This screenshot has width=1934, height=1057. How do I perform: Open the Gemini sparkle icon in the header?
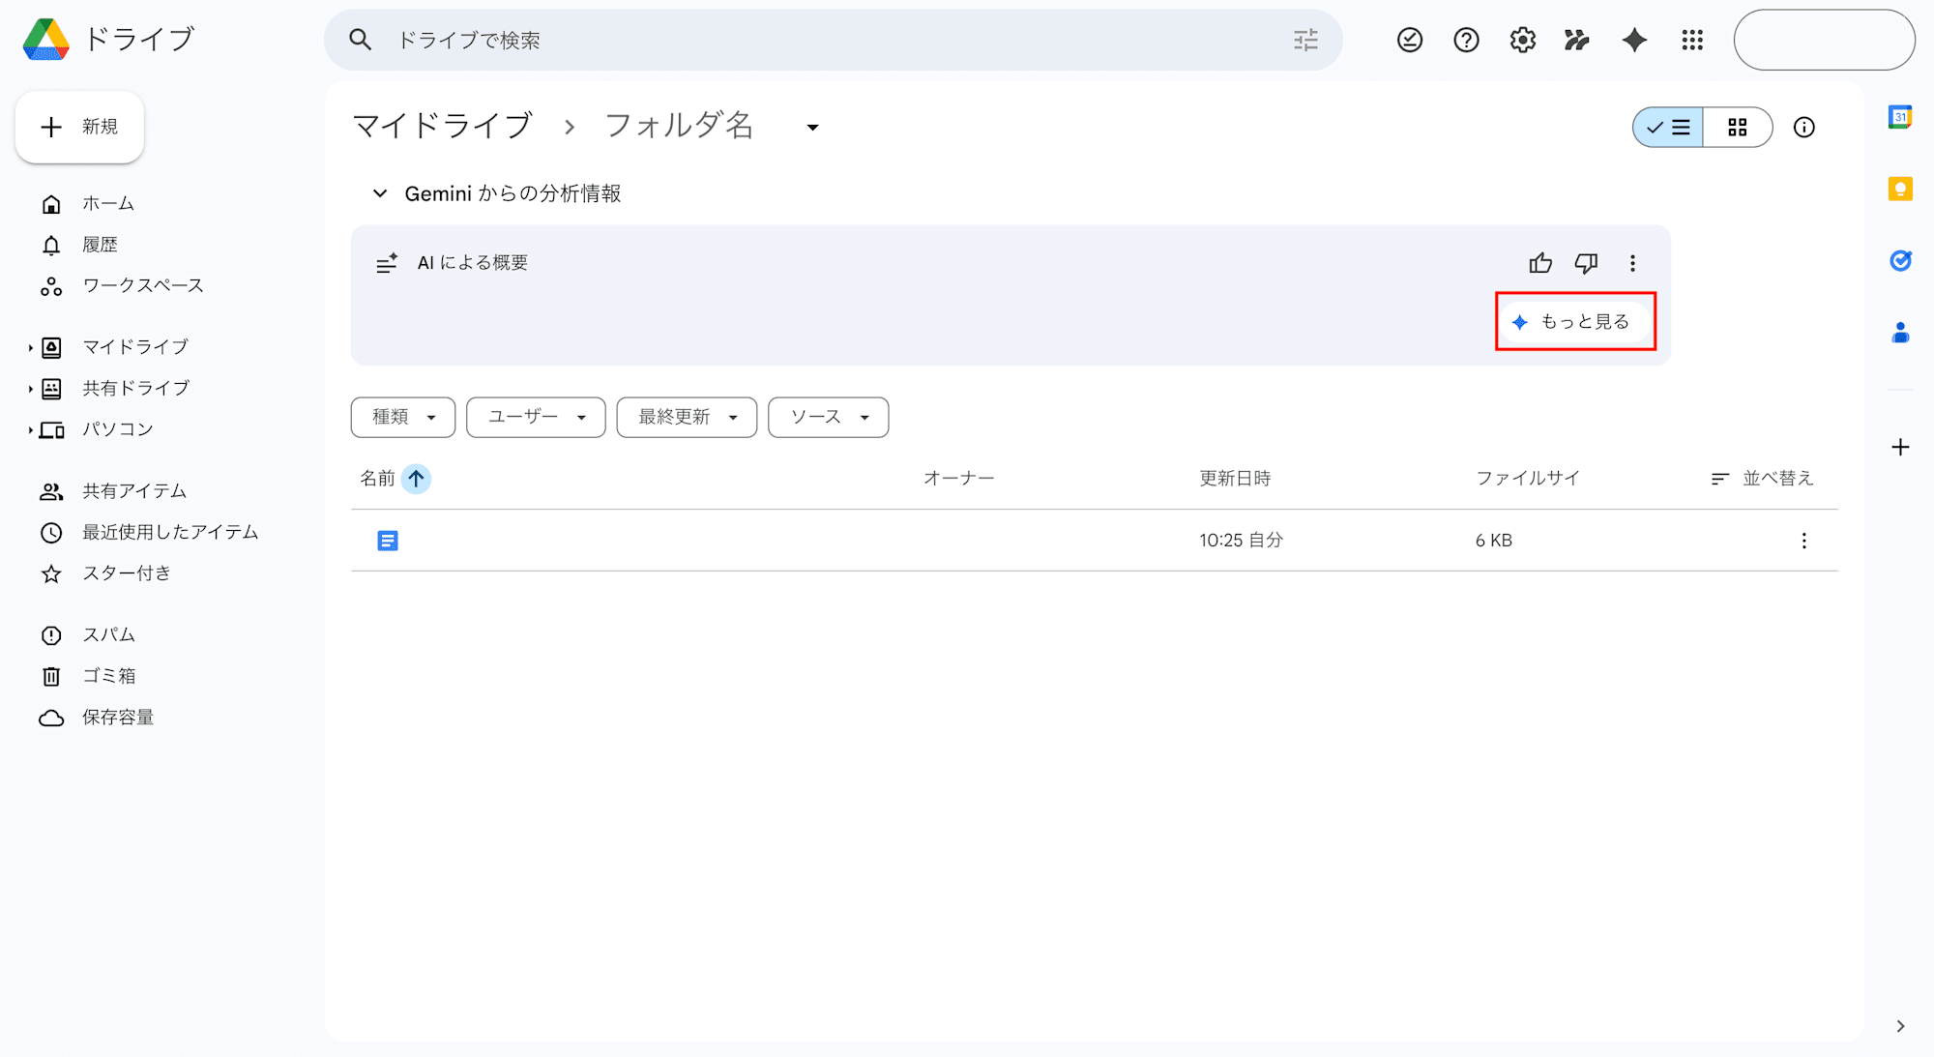point(1634,40)
